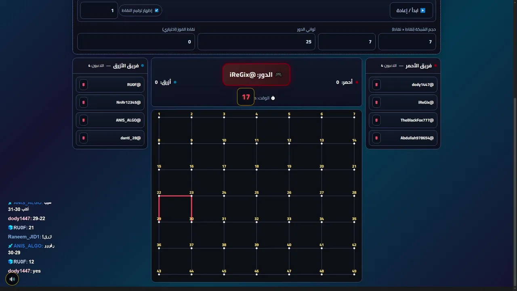Screen dimensions: 517x291
Task: Click grid dot number 33
Action: (289, 222)
